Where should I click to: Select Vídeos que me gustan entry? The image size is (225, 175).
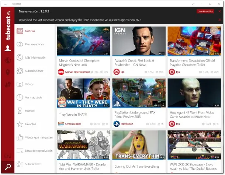click(39, 137)
